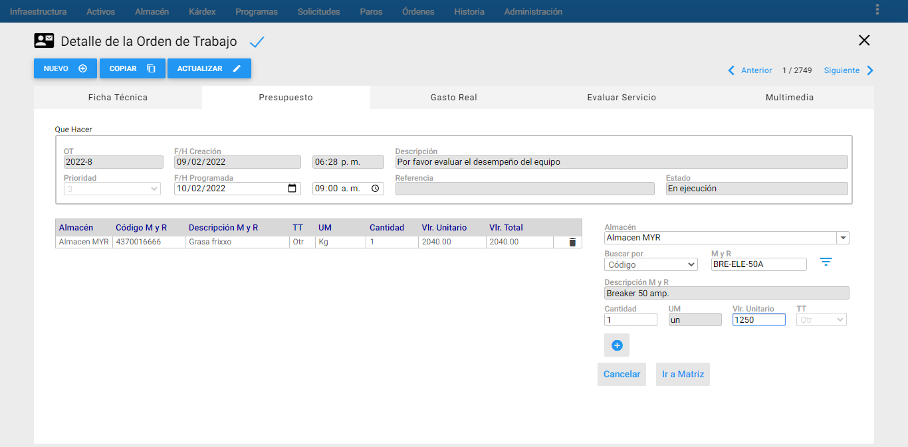Viewport: 908px width, 447px height.
Task: Create a new order with NUEVO
Action: click(x=65, y=68)
